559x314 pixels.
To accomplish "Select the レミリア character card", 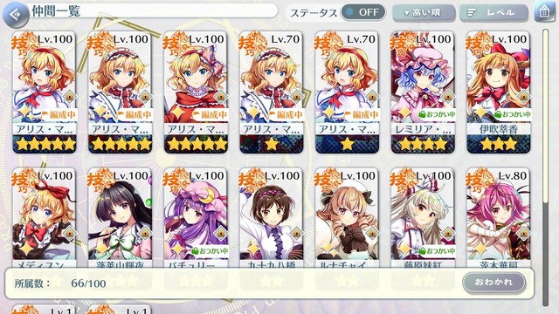I will pos(423,92).
